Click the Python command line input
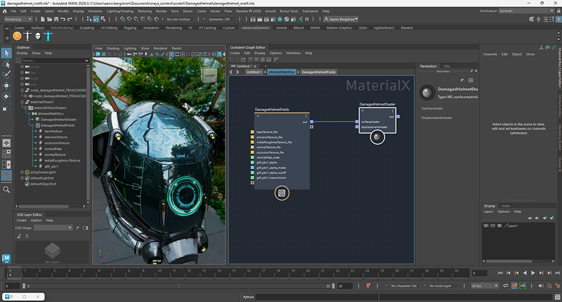 pyautogui.click(x=404, y=297)
